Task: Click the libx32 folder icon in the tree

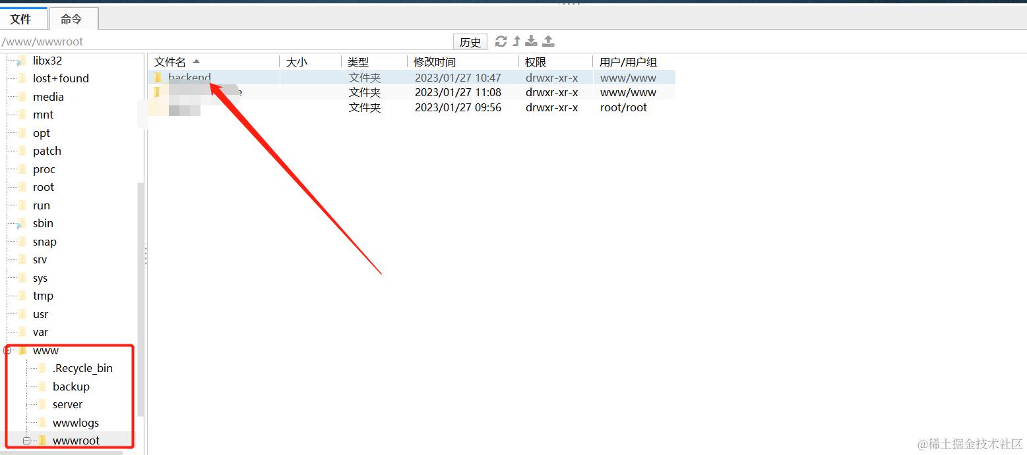Action: point(22,61)
